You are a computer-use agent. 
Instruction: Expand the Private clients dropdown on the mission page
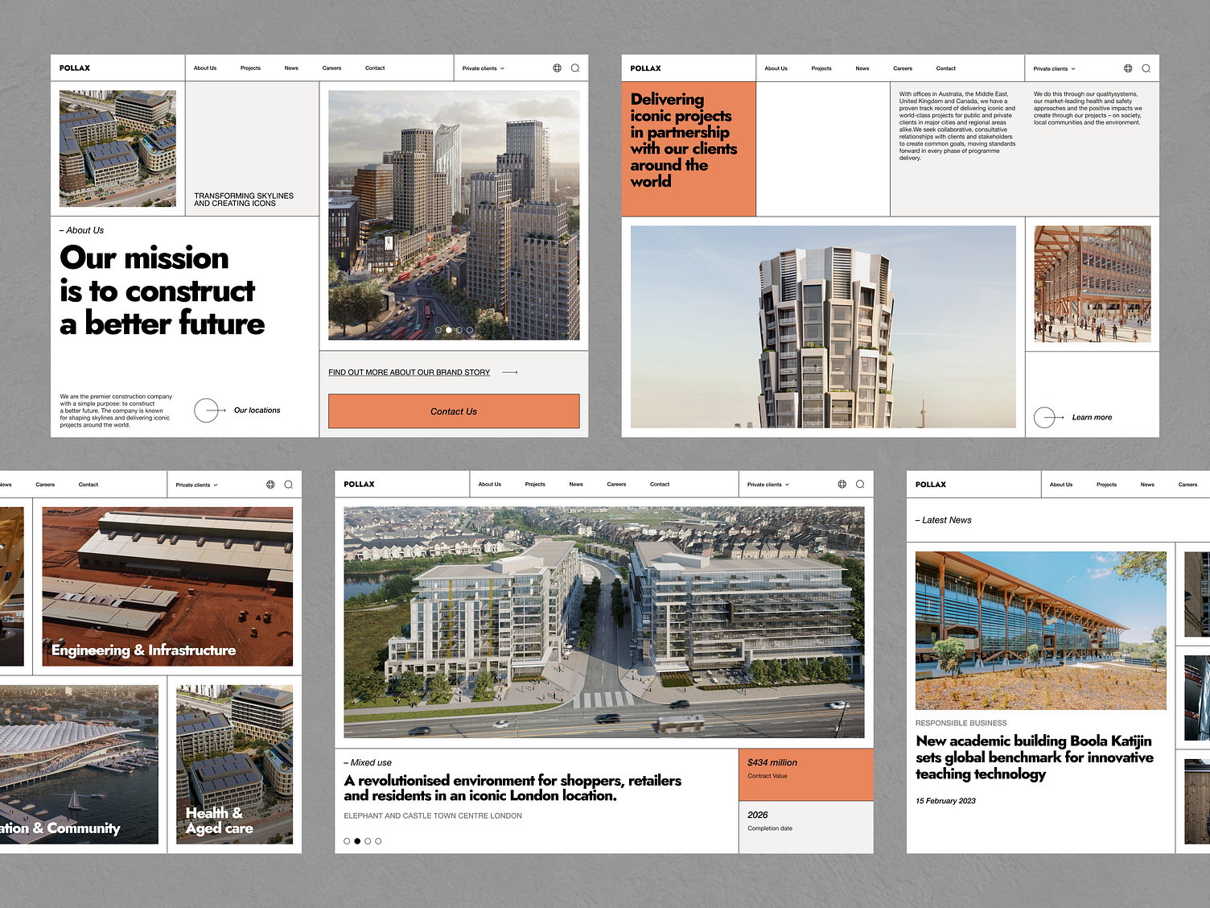(483, 68)
